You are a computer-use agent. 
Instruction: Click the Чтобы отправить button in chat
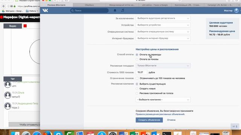(x=24, y=124)
